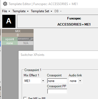Toggle the Set ME in PP checkbox
The height and width of the screenshot is (99, 98).
coord(25,98)
